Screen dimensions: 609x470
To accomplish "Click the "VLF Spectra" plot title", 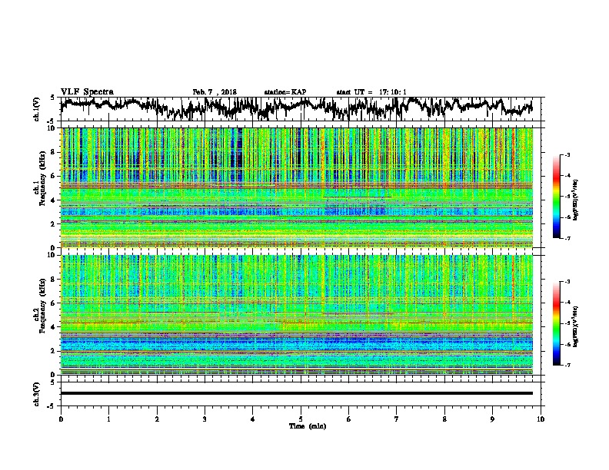I will click(87, 92).
